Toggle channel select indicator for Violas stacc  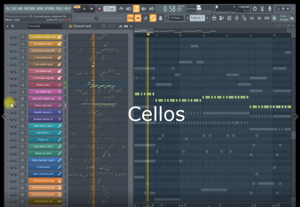click(x=65, y=85)
